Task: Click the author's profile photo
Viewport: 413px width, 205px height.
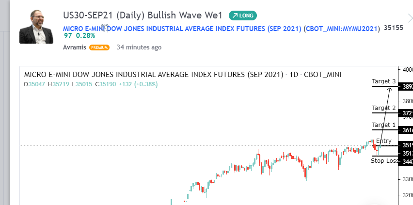Action: point(36,27)
